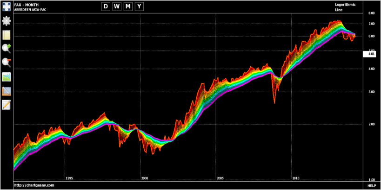Switch to daily period with D

(x=106, y=6)
